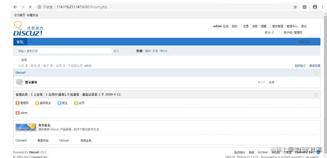
Task: Click the 专用主机 friend link
Action: tap(86, 141)
